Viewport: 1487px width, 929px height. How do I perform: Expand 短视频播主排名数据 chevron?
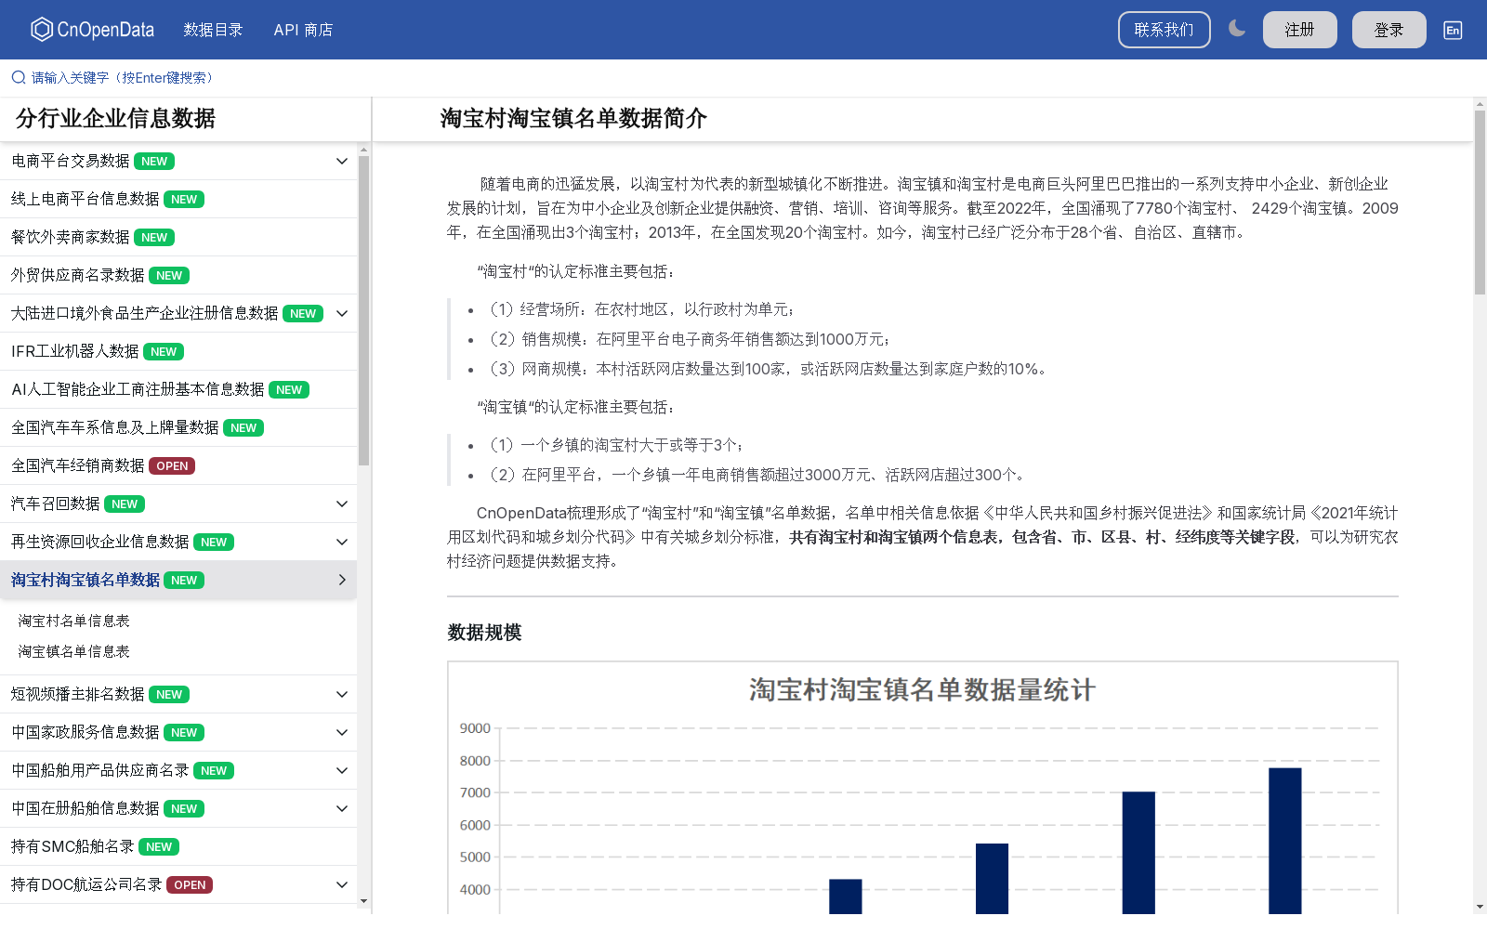pyautogui.click(x=342, y=694)
